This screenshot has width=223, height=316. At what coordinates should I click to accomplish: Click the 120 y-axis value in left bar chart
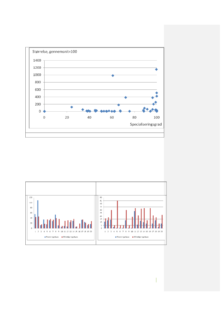[x=31, y=198]
